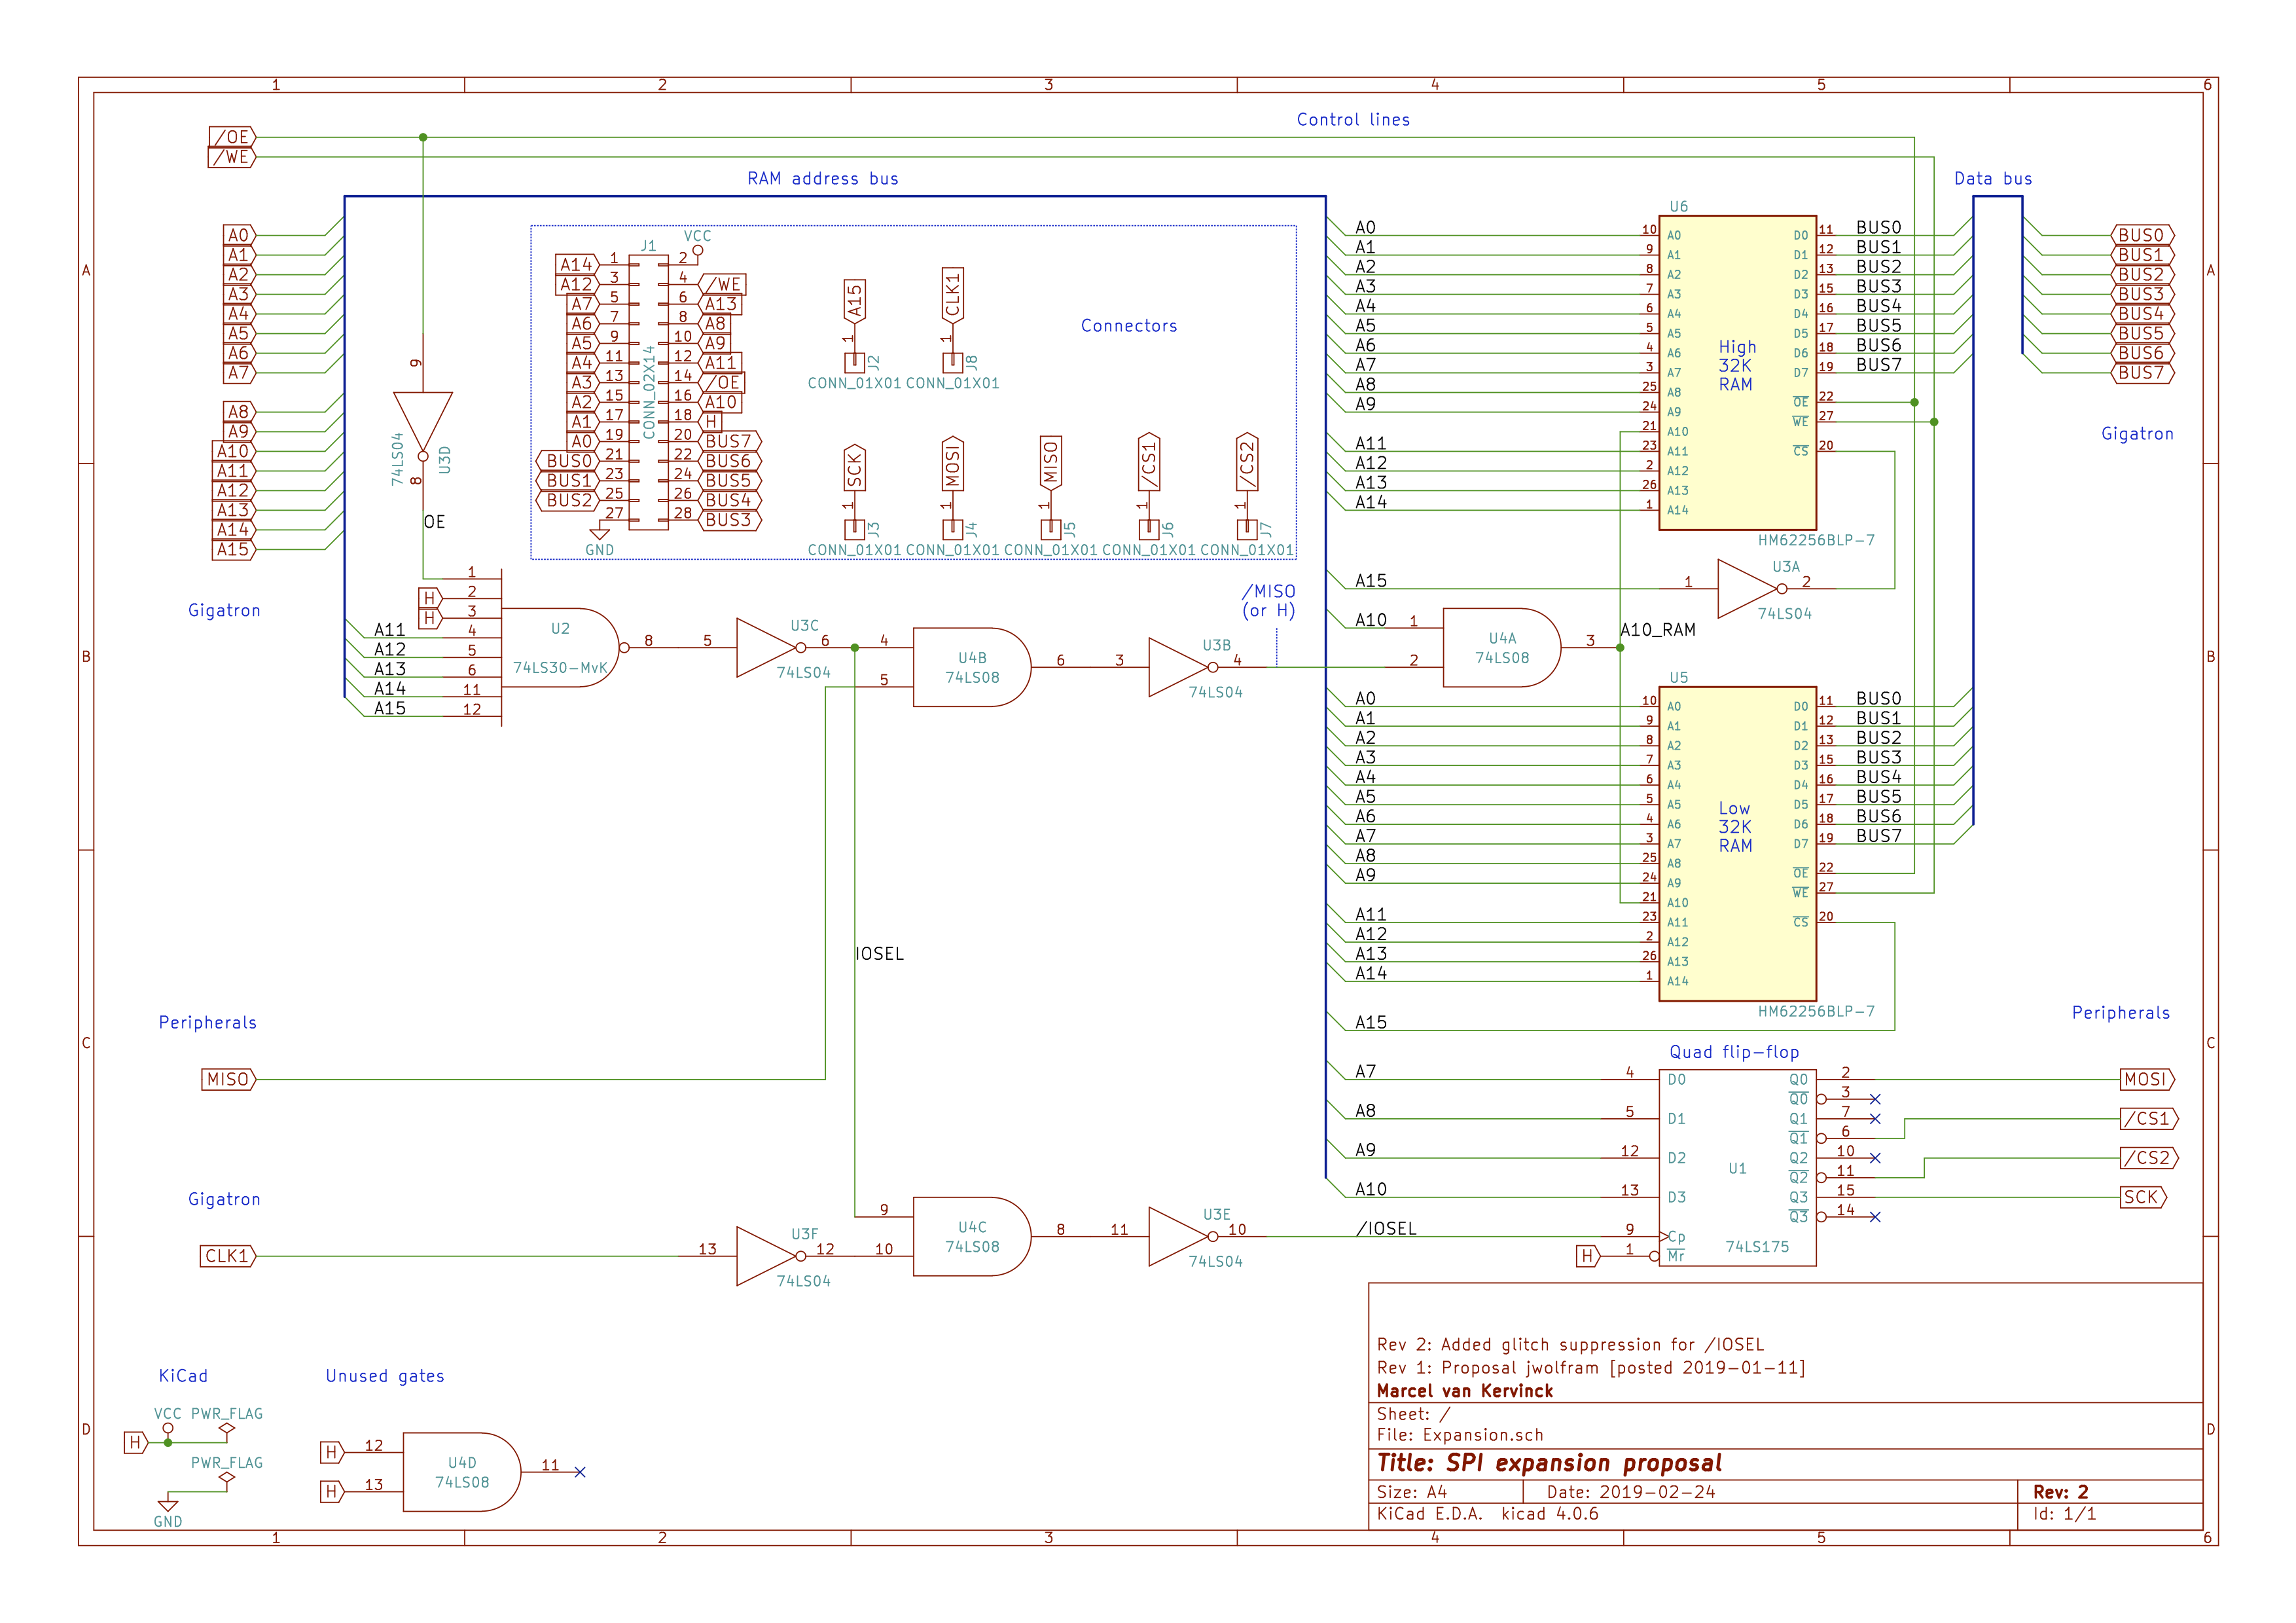Select the /IOSEL net label near U1 clock

[1386, 1229]
